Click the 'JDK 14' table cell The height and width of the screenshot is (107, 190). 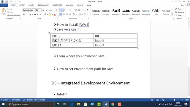click(72, 45)
